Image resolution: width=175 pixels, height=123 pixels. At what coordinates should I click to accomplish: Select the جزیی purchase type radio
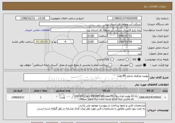pyautogui.click(x=144, y=65)
